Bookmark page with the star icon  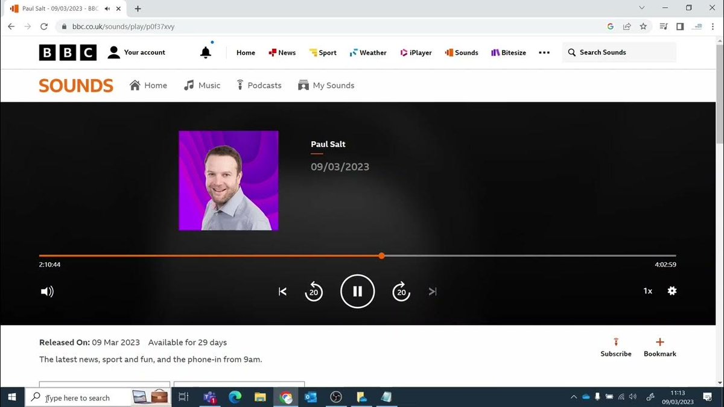(x=643, y=27)
